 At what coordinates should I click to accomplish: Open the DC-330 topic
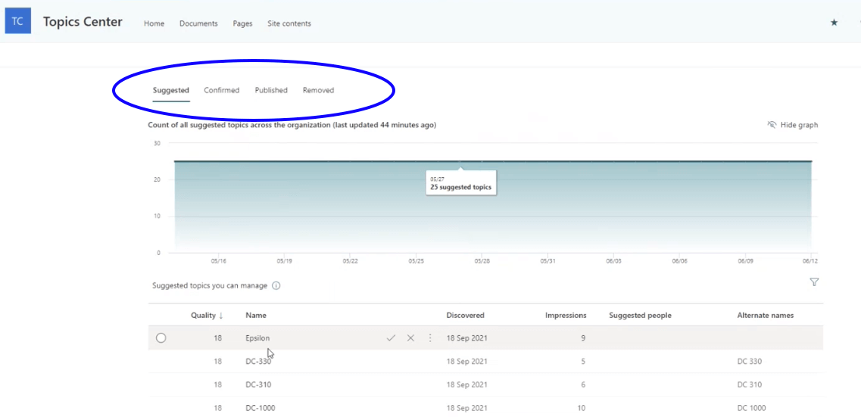tap(258, 362)
